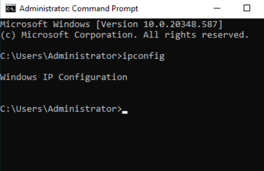Image resolution: width=264 pixels, height=171 pixels.
Task: Click 'C:\Users\Administrator>' prompt before ipconfig
Action: click(61, 56)
